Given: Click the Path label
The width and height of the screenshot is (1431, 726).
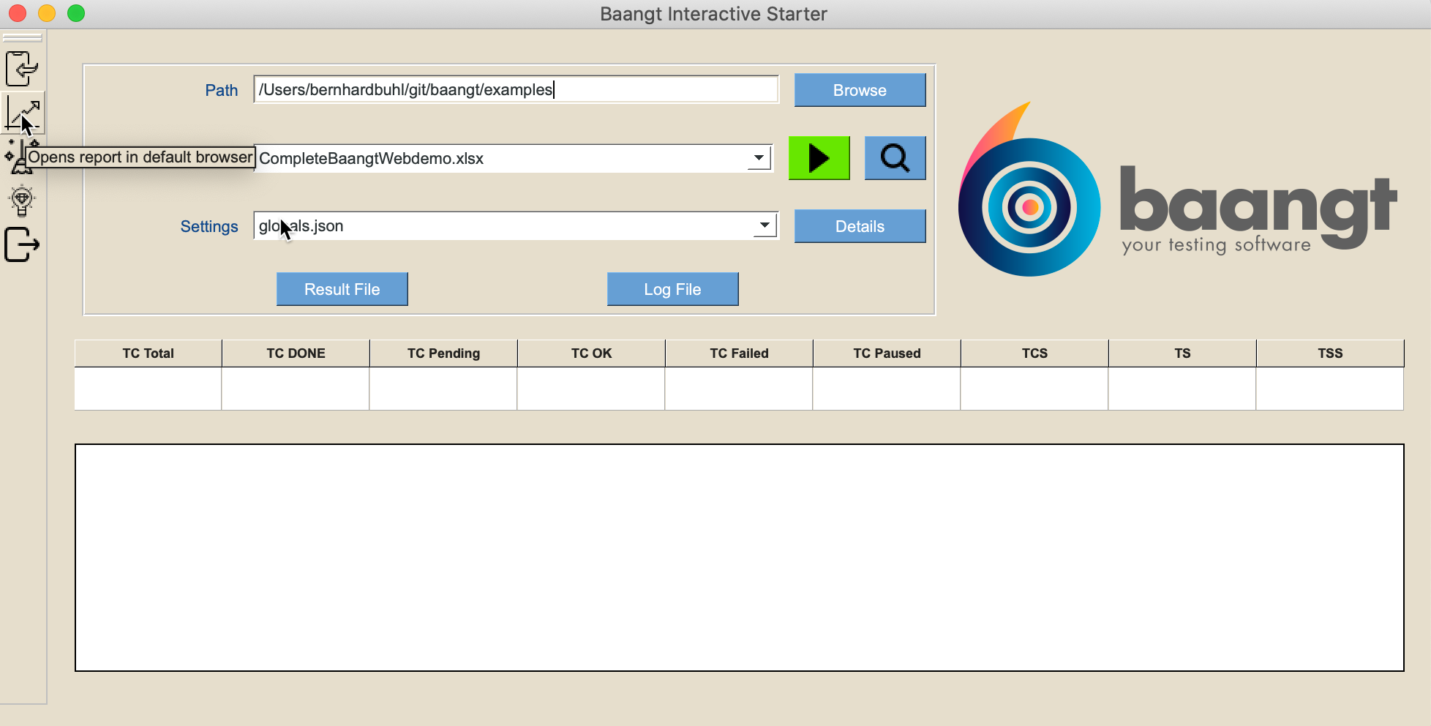Looking at the screenshot, I should pos(221,90).
